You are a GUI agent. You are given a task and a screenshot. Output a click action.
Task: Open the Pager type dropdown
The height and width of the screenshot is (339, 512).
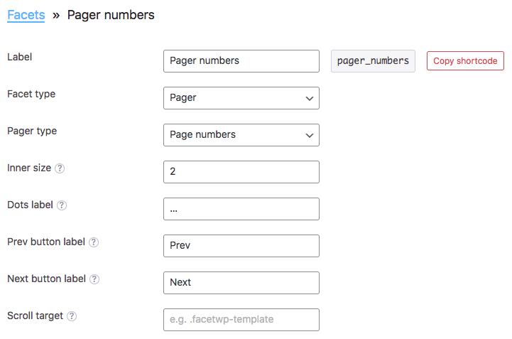[241, 135]
